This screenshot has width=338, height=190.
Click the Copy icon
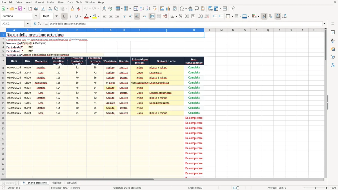[56, 9]
